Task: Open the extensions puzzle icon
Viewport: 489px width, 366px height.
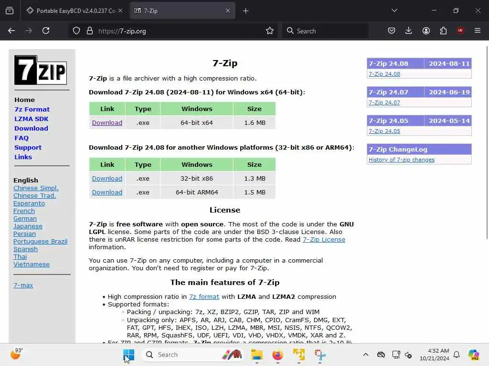Action: coord(443,30)
